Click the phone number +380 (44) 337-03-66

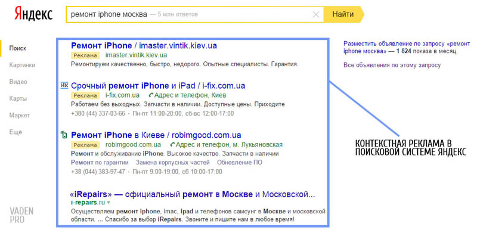pos(98,113)
